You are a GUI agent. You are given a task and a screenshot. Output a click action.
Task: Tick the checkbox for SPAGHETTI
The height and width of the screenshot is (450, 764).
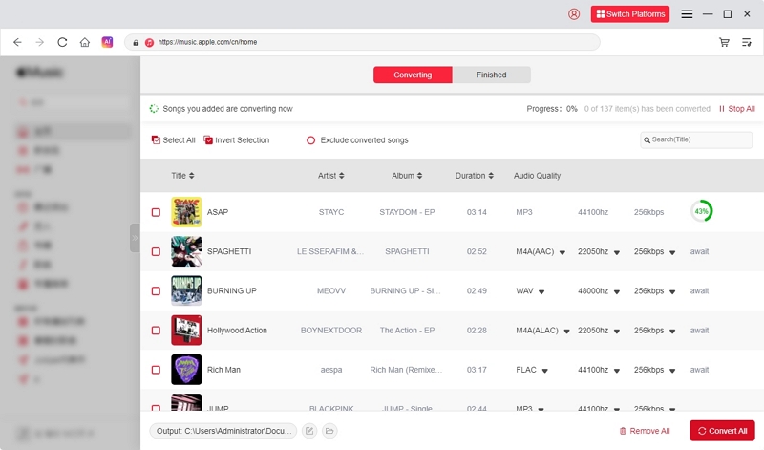pos(156,251)
